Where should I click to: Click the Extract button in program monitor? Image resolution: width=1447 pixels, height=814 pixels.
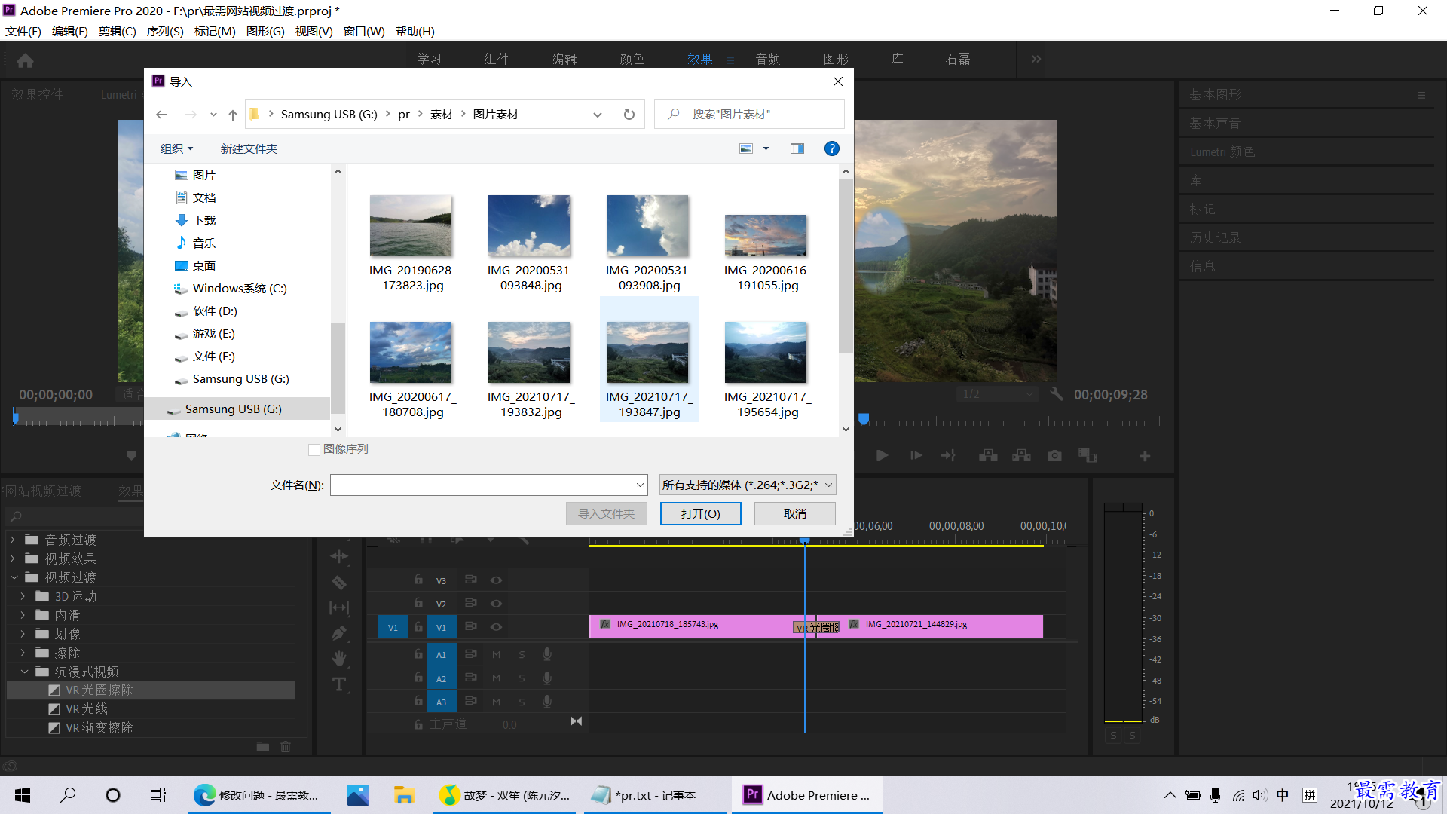coord(1021,456)
